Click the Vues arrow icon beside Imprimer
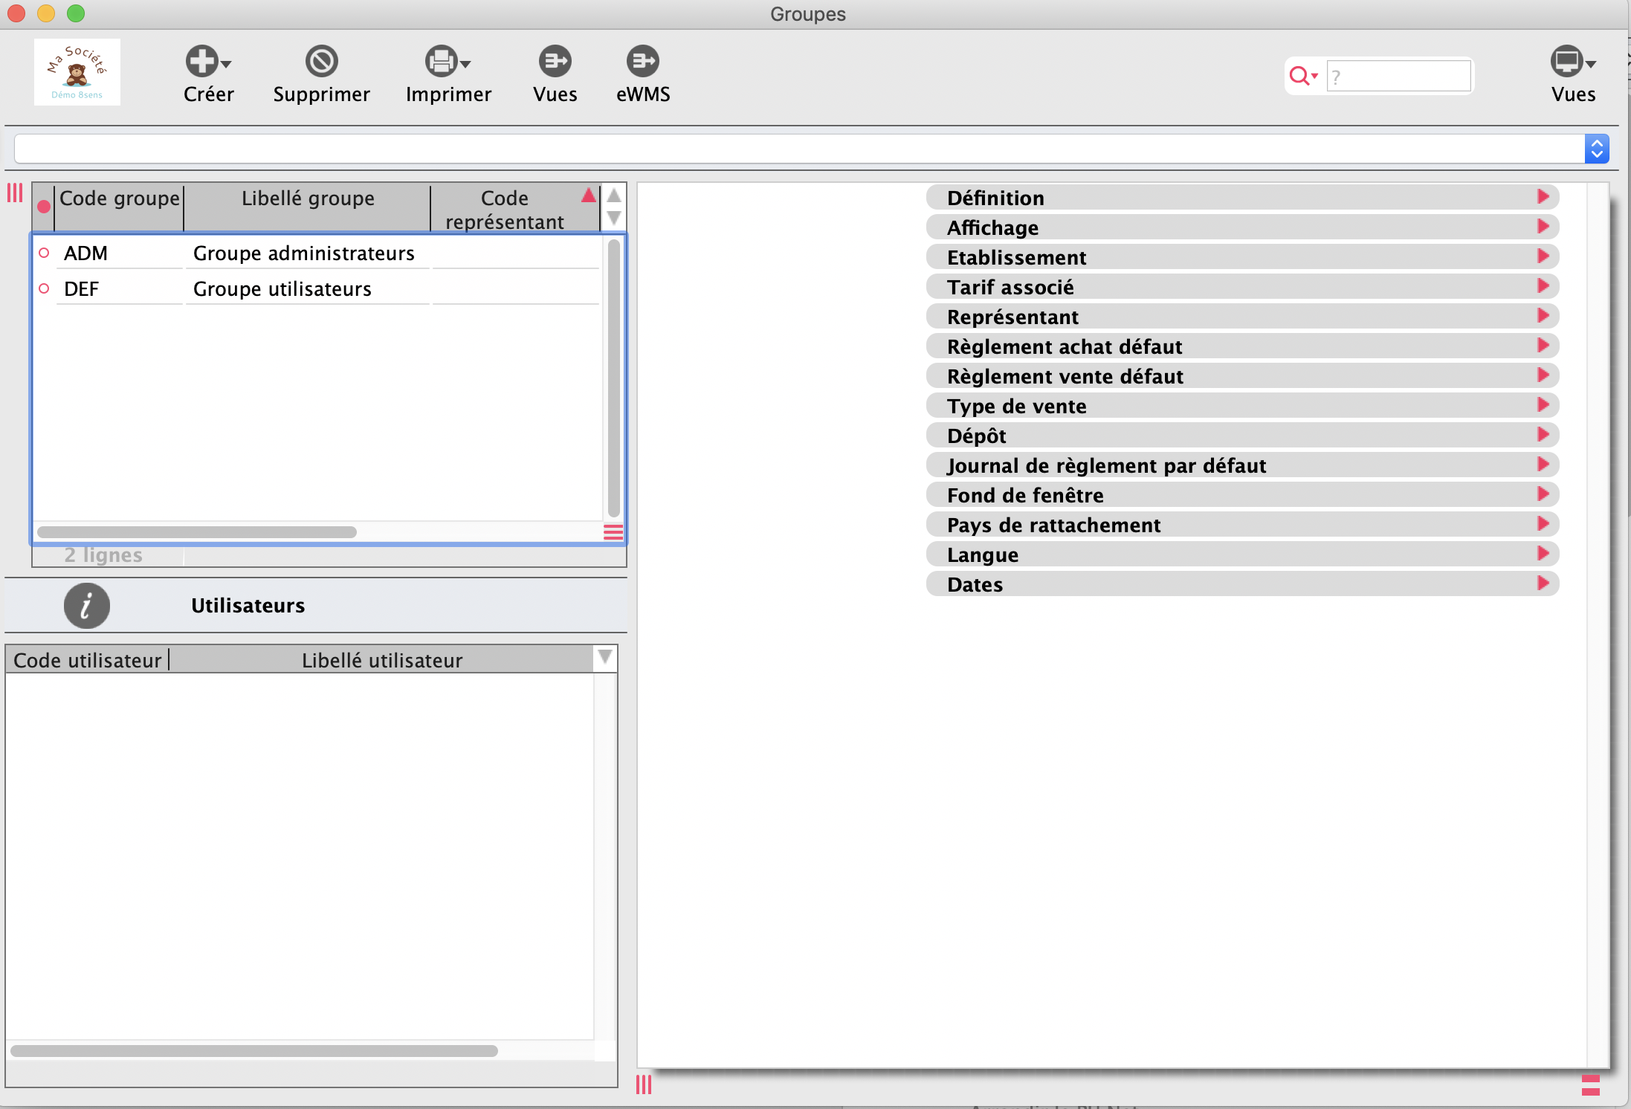Viewport: 1631px width, 1109px height. point(555,61)
